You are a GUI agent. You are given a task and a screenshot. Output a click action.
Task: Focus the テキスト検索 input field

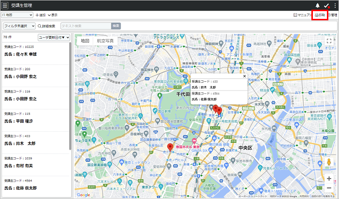pyautogui.click(x=86, y=26)
